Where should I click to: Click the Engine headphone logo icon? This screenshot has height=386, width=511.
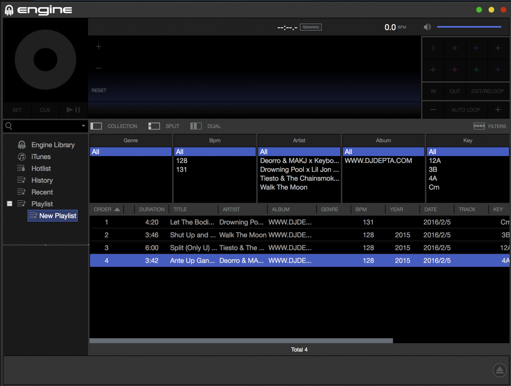[x=9, y=10]
